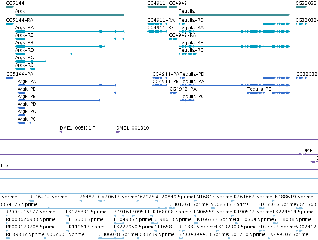Select Argk-PG protein label
This screenshot has height=240, width=318.
coord(27,112)
